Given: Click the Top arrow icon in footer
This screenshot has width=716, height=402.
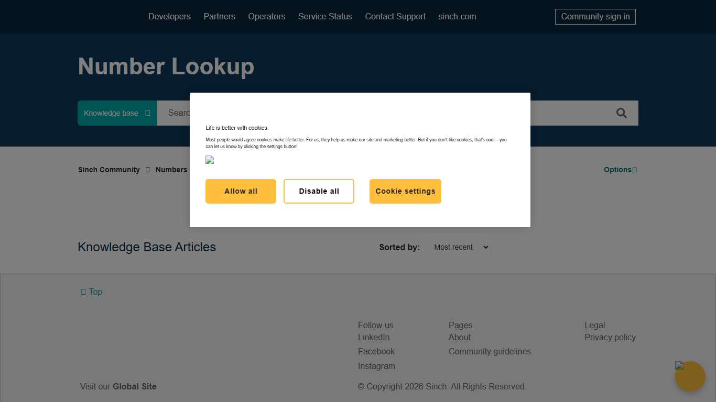Looking at the screenshot, I should point(84,292).
